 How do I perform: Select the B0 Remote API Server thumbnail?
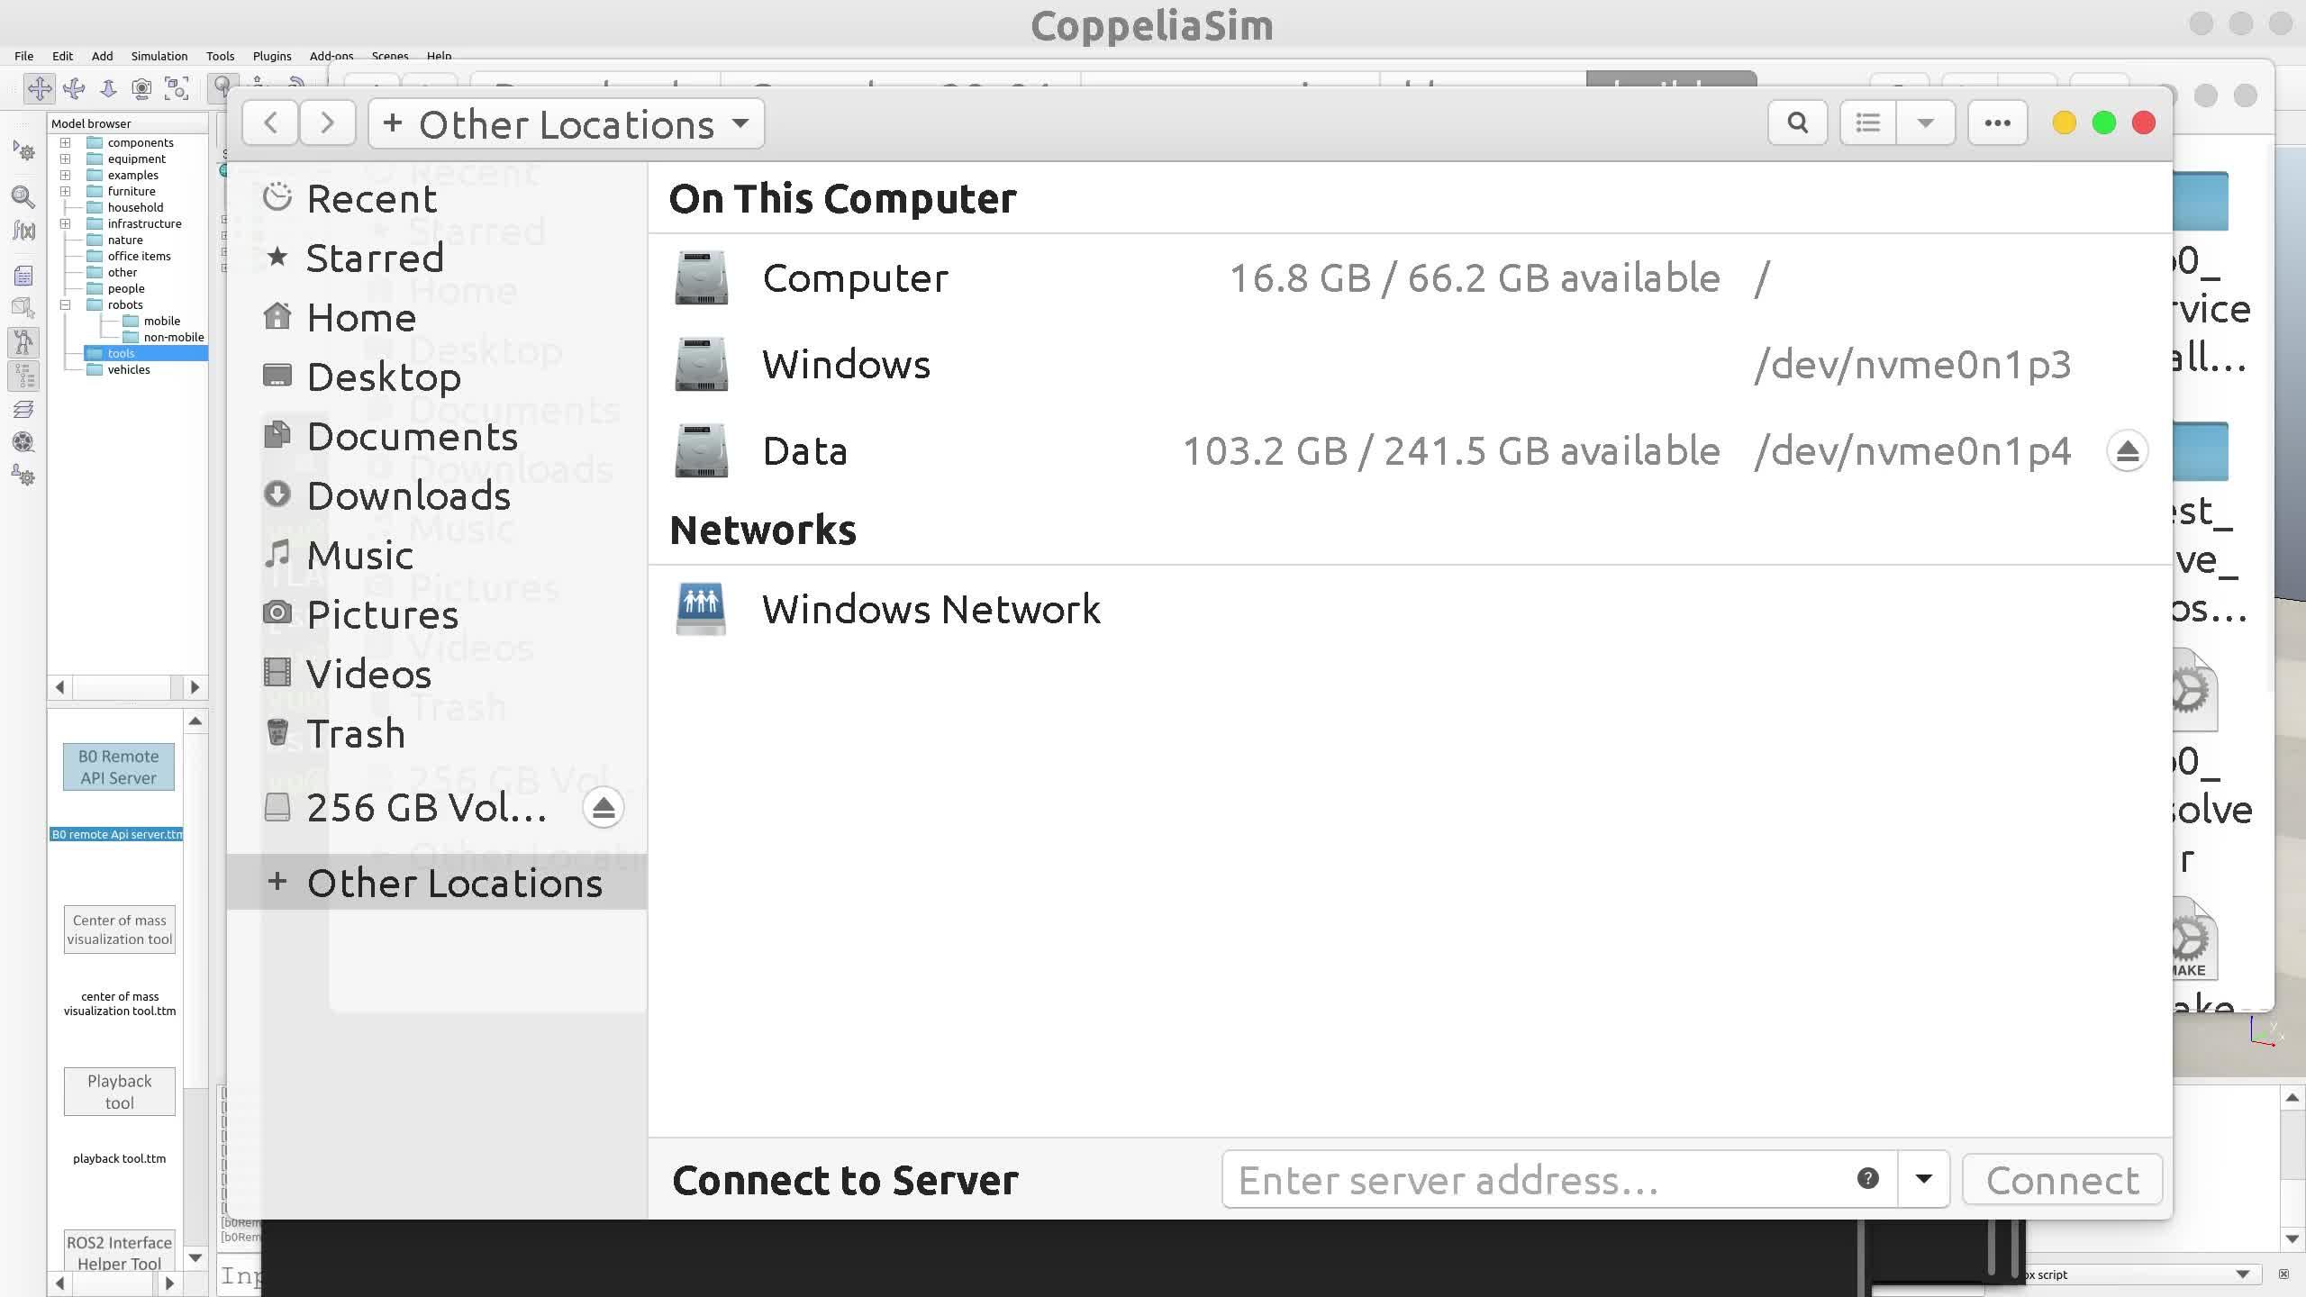(x=119, y=767)
